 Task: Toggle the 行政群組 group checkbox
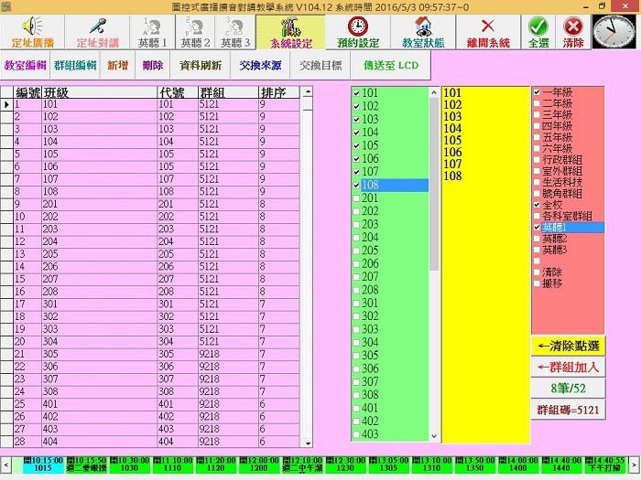pos(538,159)
